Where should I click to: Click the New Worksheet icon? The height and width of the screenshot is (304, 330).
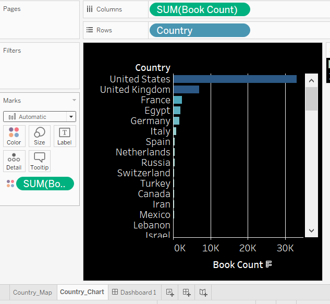170,293
